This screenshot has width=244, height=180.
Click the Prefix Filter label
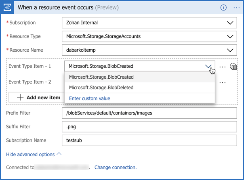(18, 113)
